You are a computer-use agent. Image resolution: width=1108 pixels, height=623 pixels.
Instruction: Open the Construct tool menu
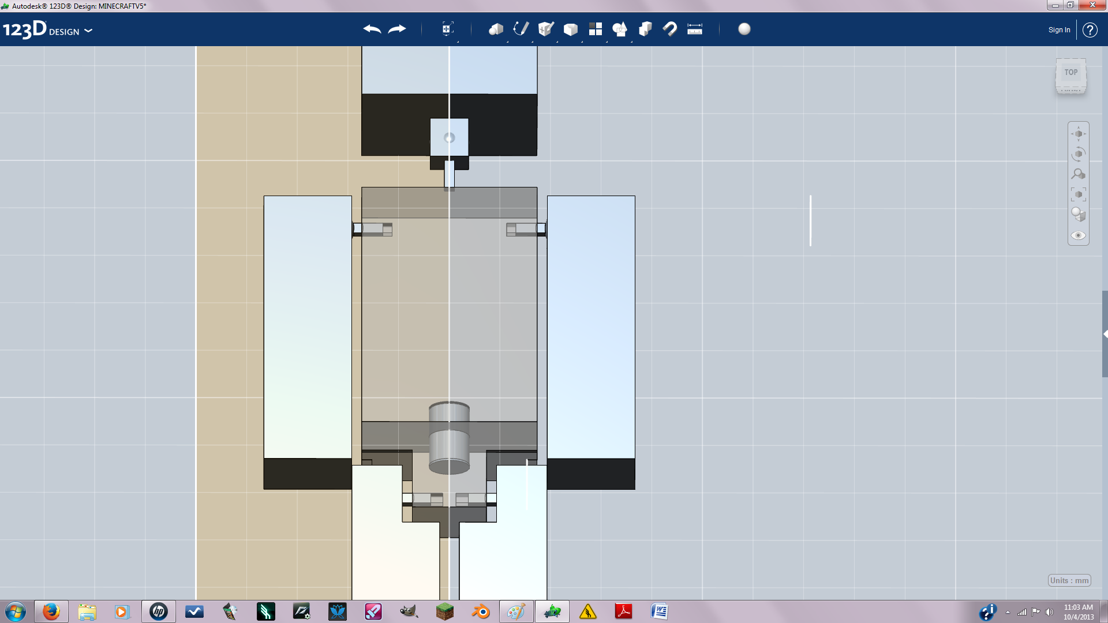545,29
